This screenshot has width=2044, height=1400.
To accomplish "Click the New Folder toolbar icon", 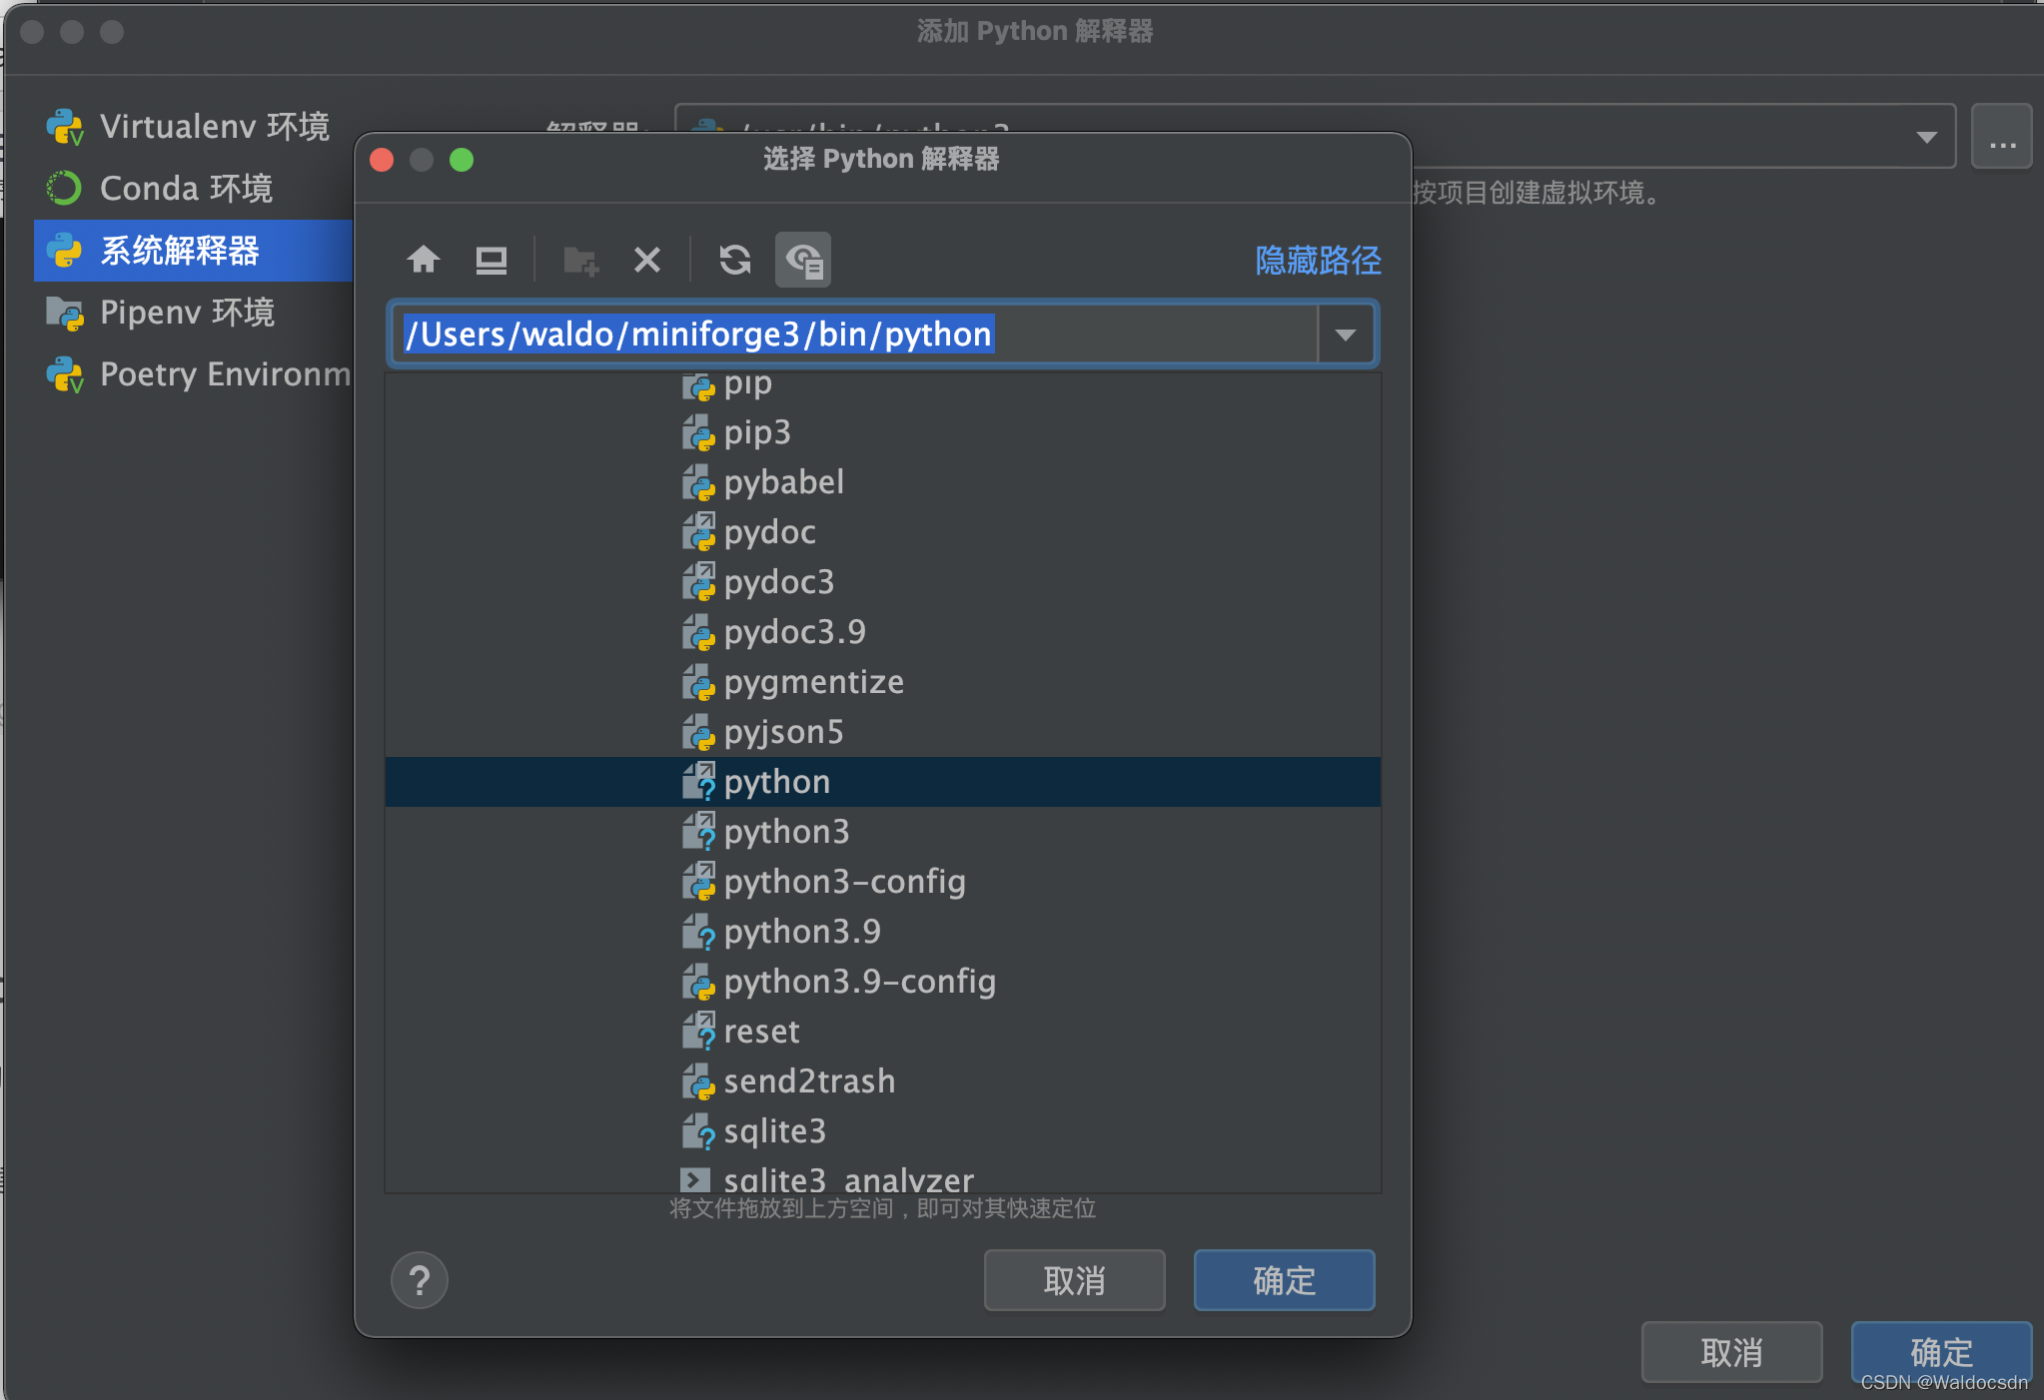I will tap(580, 261).
